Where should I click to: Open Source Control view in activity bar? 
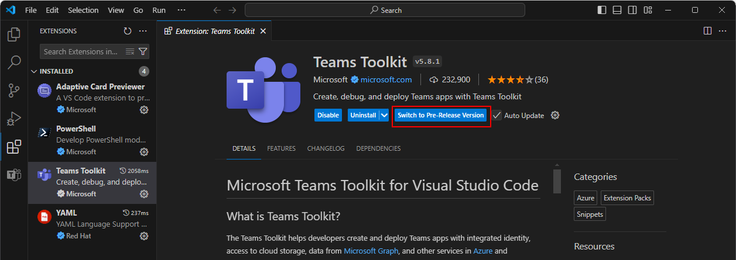pos(13,91)
